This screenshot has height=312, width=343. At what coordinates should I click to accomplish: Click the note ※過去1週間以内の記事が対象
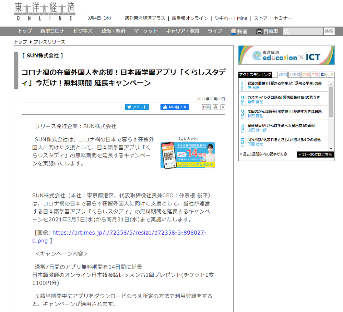263,154
